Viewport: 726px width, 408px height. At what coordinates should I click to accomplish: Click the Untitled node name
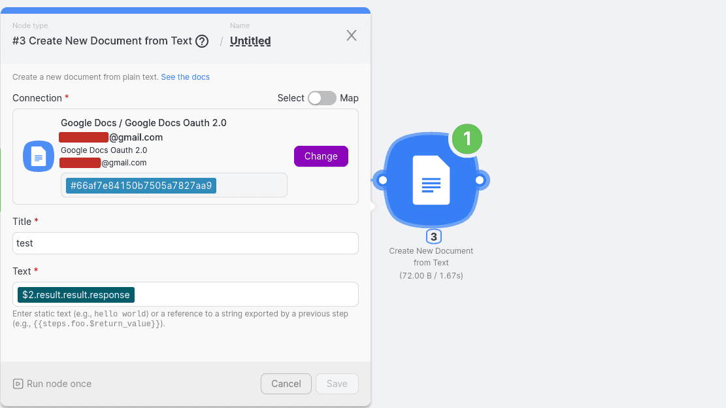click(x=250, y=41)
